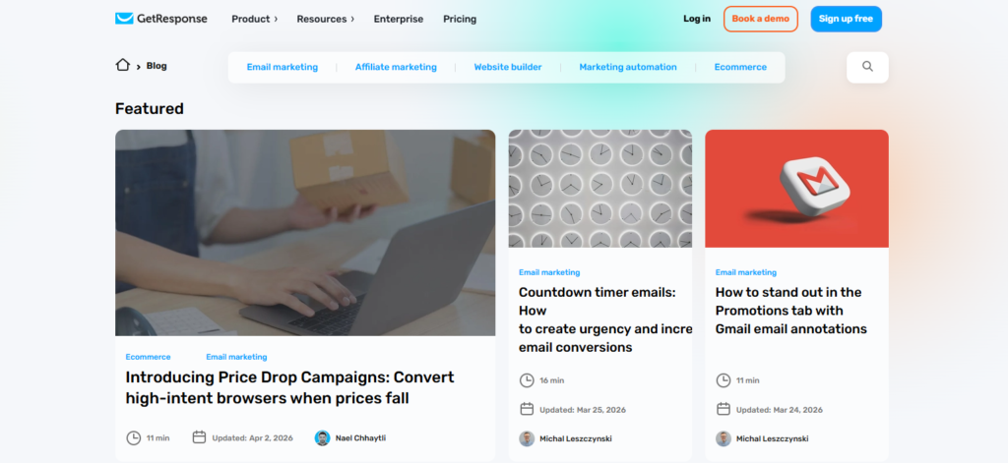
Task: Select the Affiliate marketing category tab
Action: pyautogui.click(x=396, y=67)
